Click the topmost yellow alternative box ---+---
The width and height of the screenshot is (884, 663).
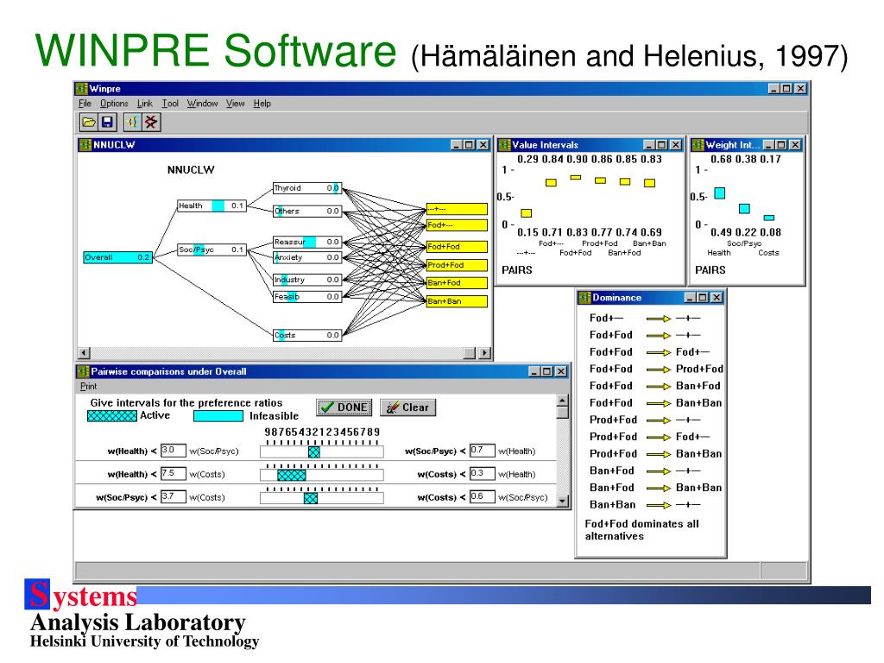pyautogui.click(x=457, y=209)
